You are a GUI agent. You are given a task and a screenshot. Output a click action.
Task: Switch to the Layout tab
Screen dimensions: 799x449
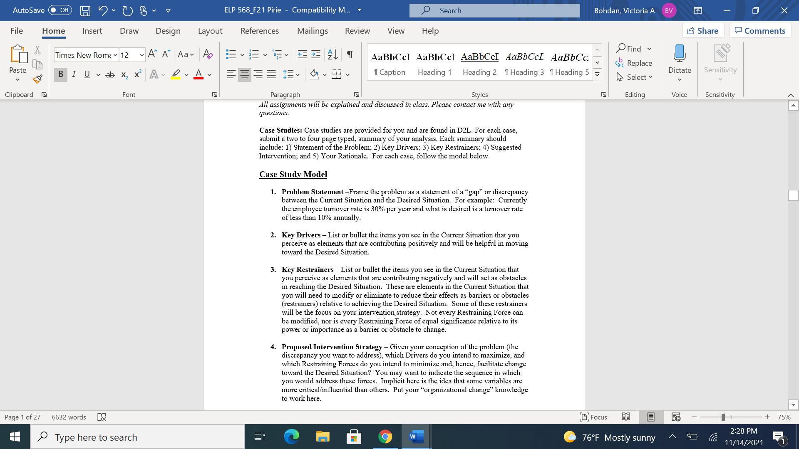click(x=210, y=31)
